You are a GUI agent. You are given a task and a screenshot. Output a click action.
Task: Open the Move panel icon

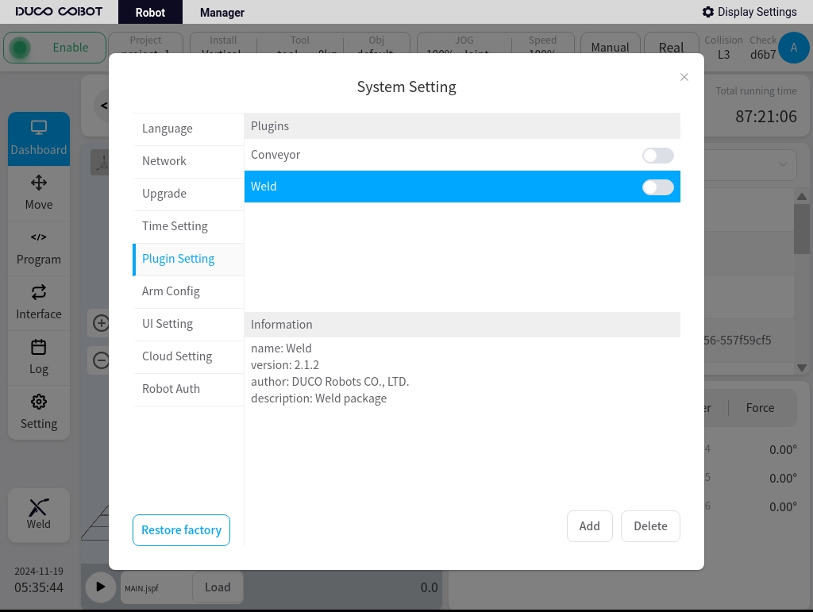click(x=39, y=183)
